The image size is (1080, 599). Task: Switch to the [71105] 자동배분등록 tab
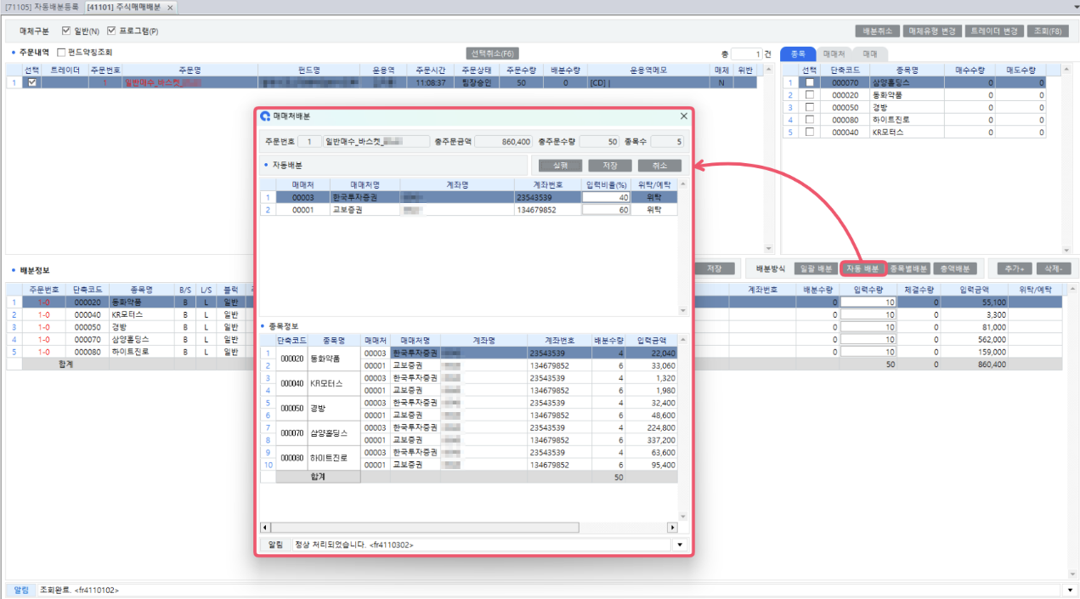(x=42, y=7)
